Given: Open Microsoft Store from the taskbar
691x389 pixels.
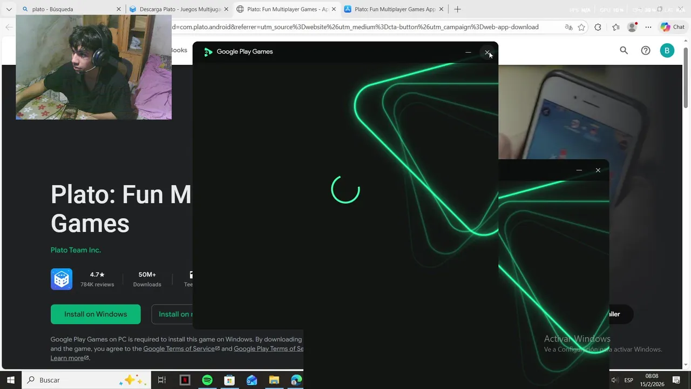Looking at the screenshot, I should pyautogui.click(x=229, y=380).
